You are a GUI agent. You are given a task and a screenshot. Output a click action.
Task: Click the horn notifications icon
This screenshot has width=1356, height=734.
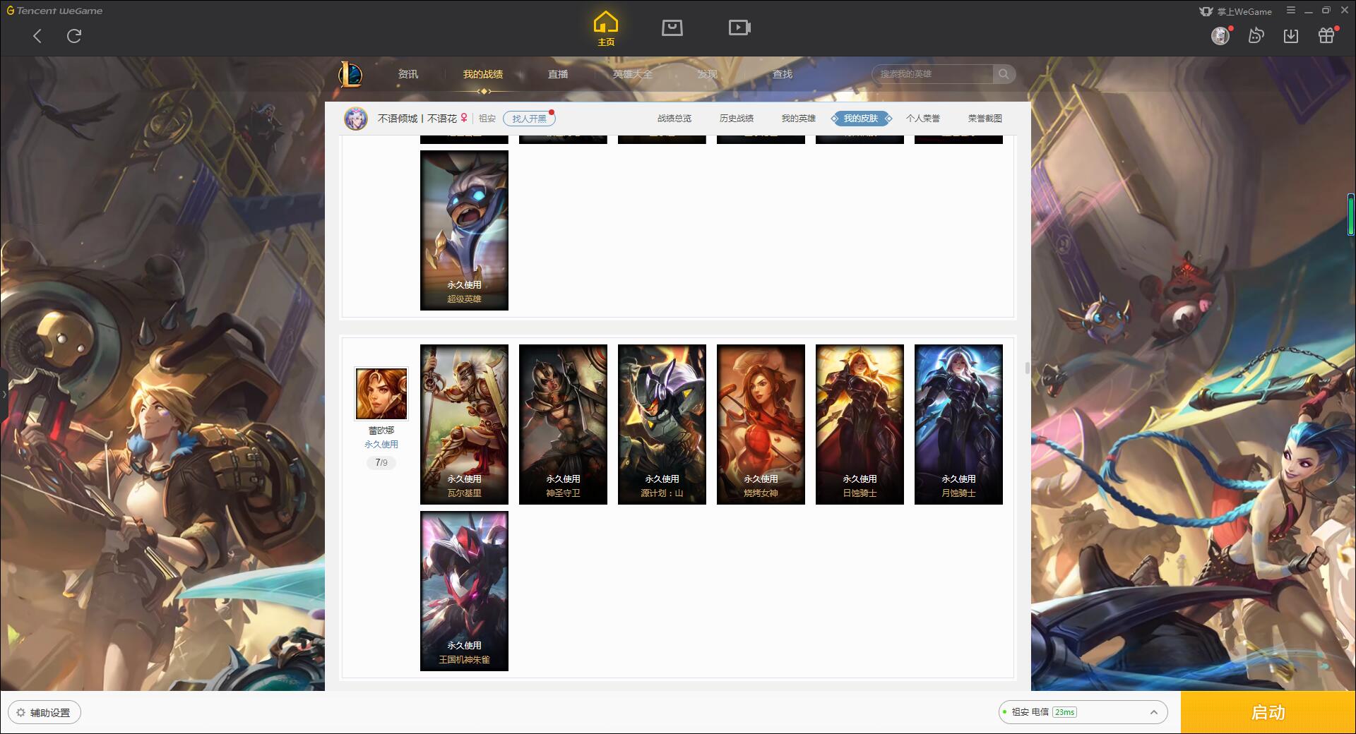[x=1256, y=35]
